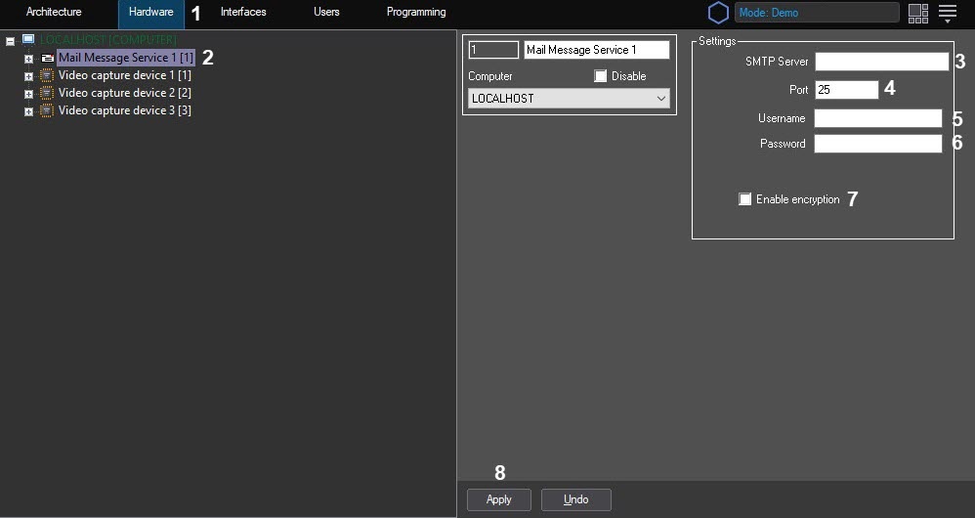Switch to the Users tab

(x=326, y=12)
